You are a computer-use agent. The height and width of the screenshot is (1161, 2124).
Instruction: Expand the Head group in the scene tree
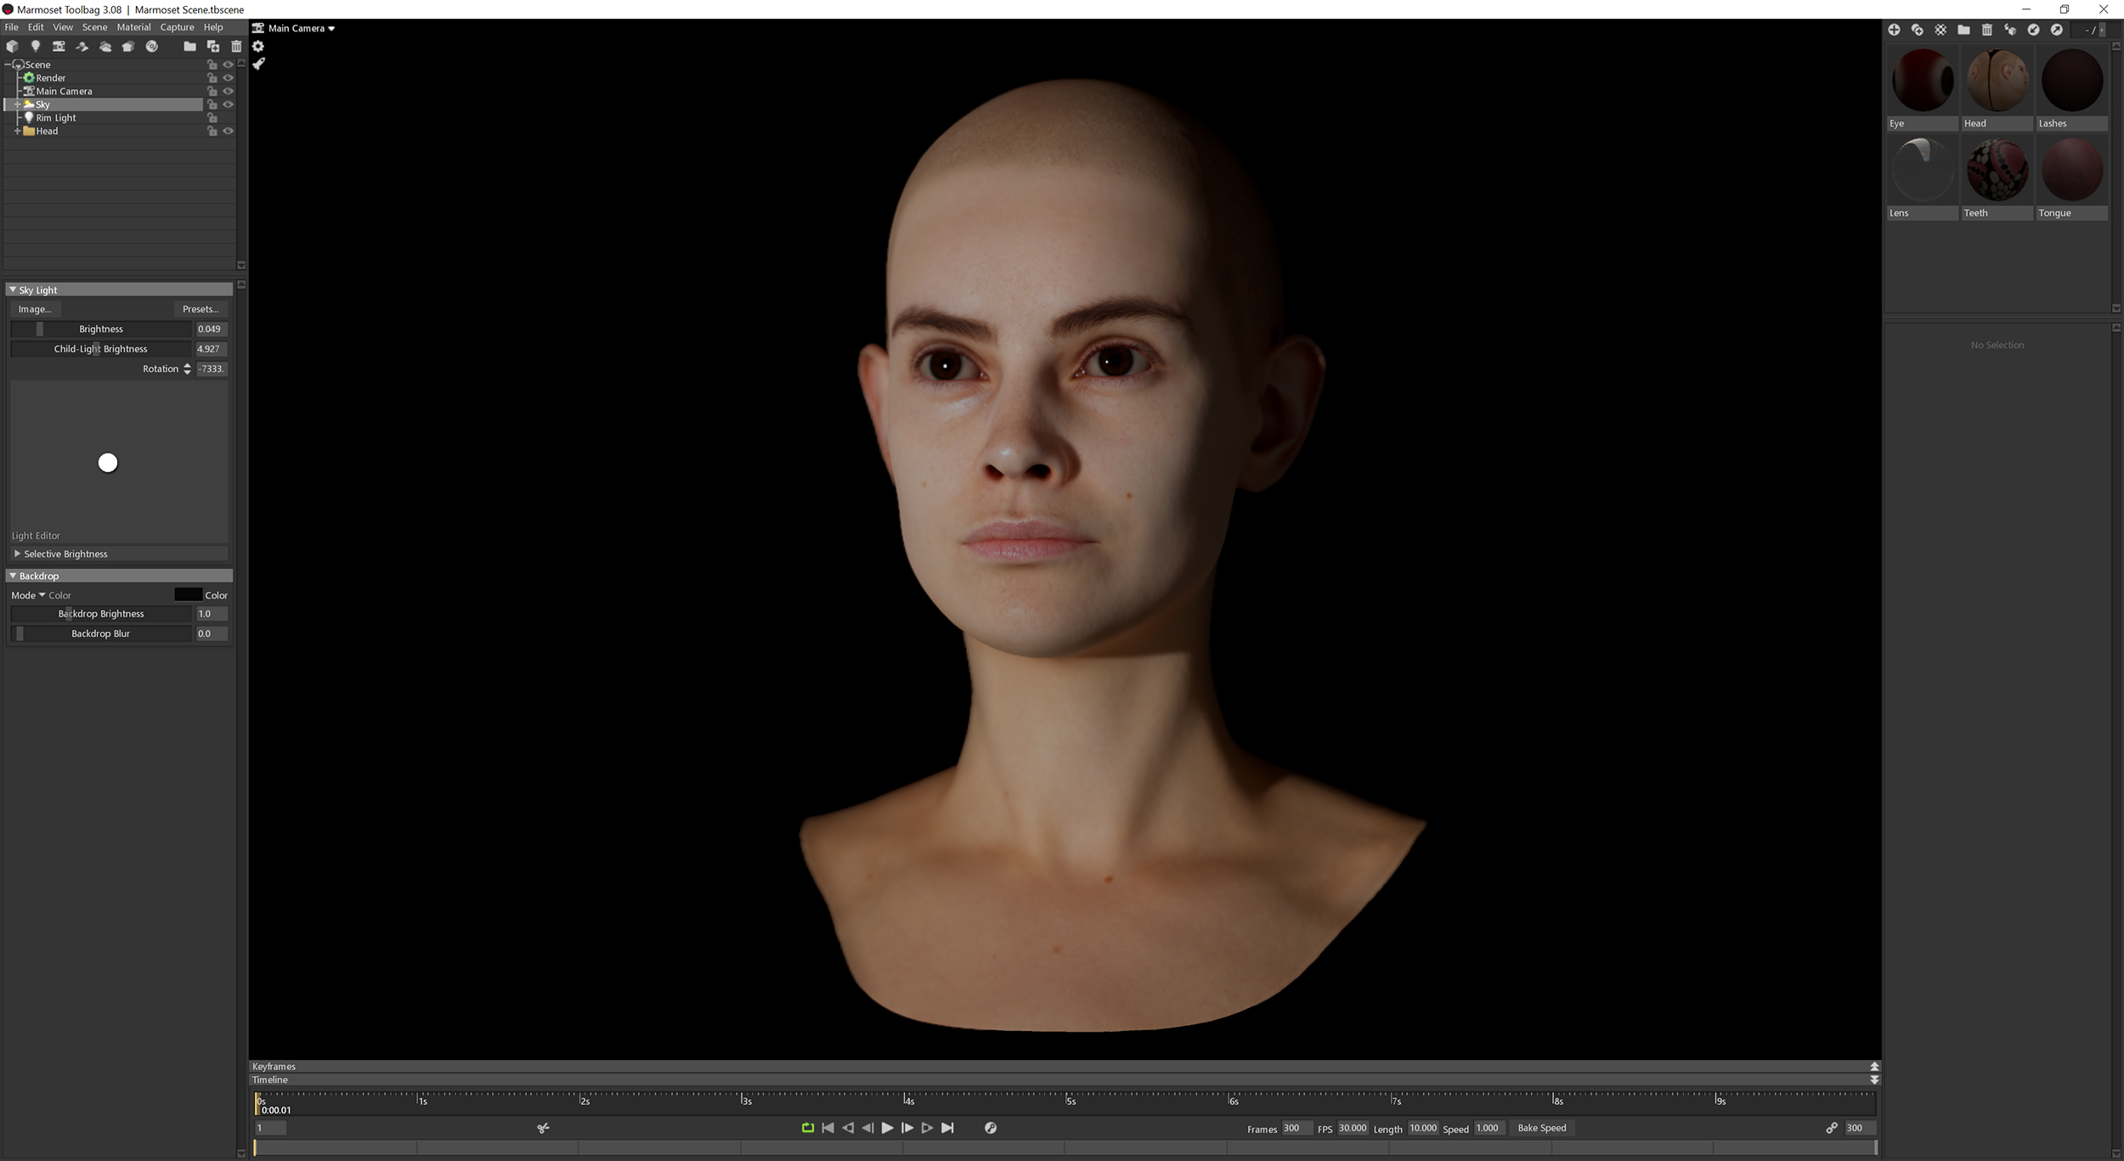[x=19, y=131]
